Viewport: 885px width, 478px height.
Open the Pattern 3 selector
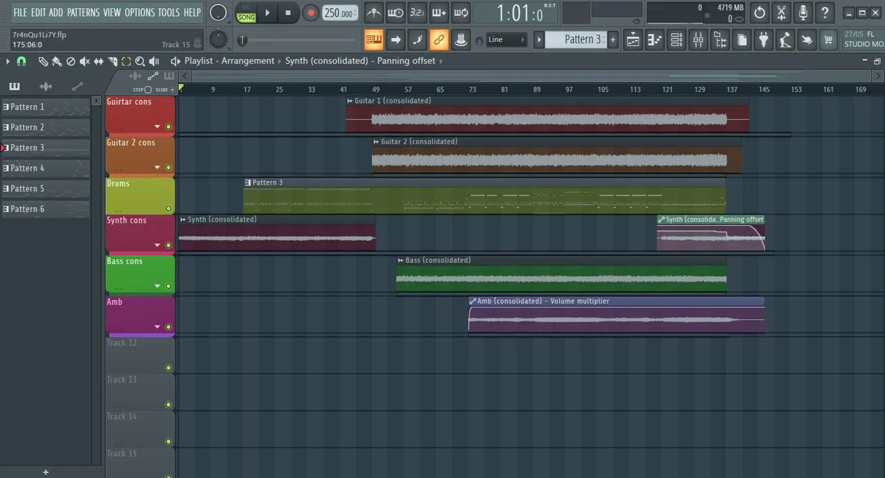point(576,39)
